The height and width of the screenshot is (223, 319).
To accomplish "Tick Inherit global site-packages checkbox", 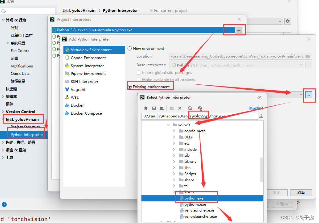I will tap(139, 73).
